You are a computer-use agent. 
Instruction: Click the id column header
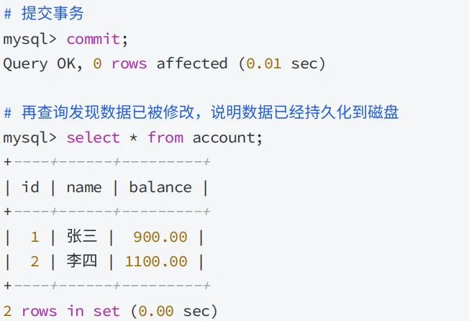point(30,187)
